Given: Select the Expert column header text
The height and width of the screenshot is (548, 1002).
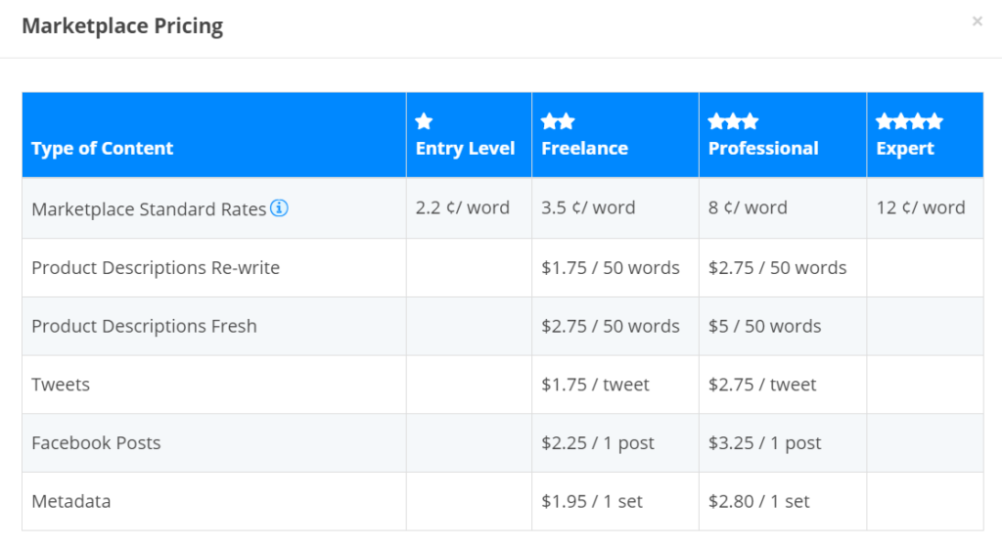Looking at the screenshot, I should (x=905, y=148).
